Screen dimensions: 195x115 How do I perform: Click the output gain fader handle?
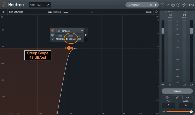191,31
